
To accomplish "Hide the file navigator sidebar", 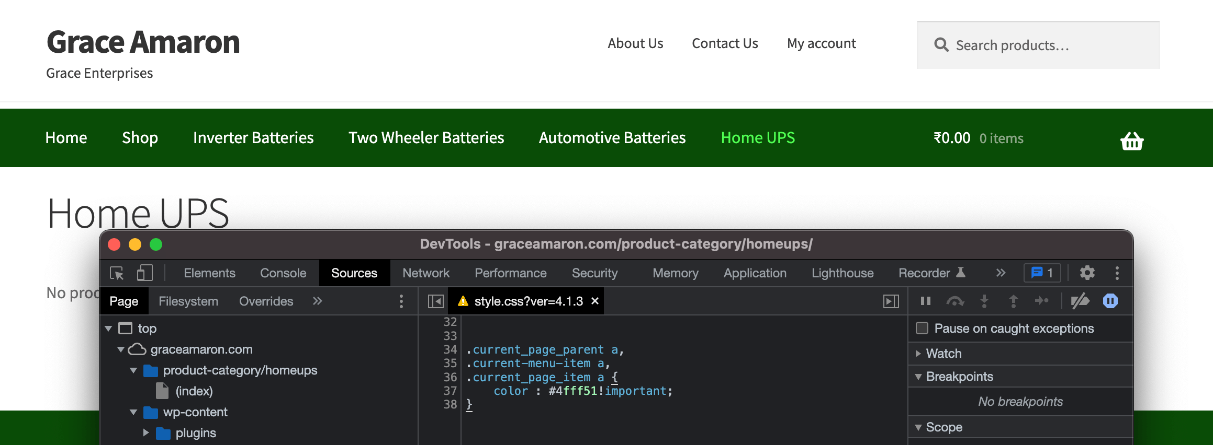I will click(x=435, y=301).
